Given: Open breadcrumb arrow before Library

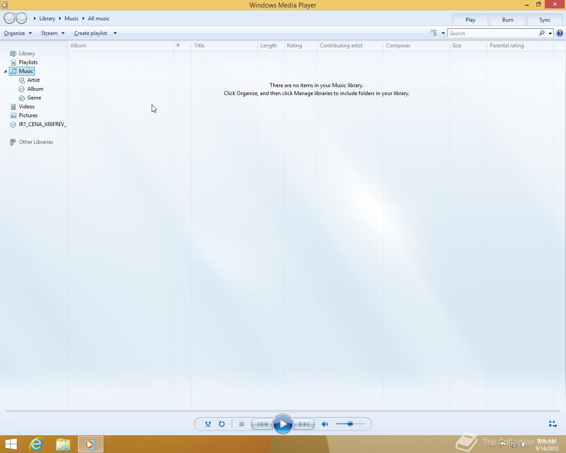Looking at the screenshot, I should tap(35, 19).
